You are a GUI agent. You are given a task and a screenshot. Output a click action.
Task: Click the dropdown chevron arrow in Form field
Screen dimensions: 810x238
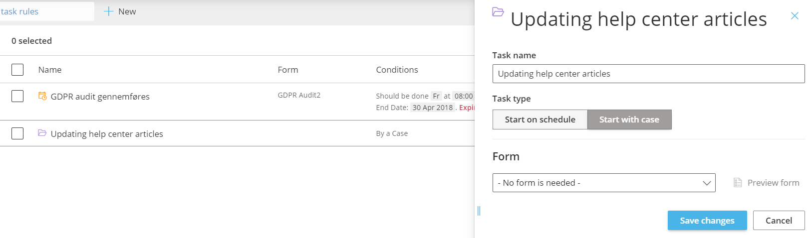tap(706, 183)
